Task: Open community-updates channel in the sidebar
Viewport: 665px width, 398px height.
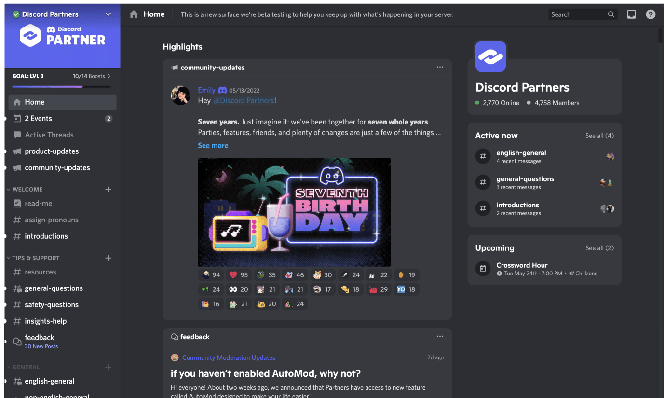Action: [x=62, y=168]
